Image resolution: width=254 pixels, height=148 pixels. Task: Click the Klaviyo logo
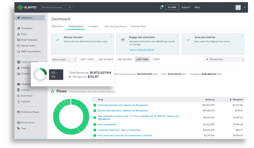27,7
